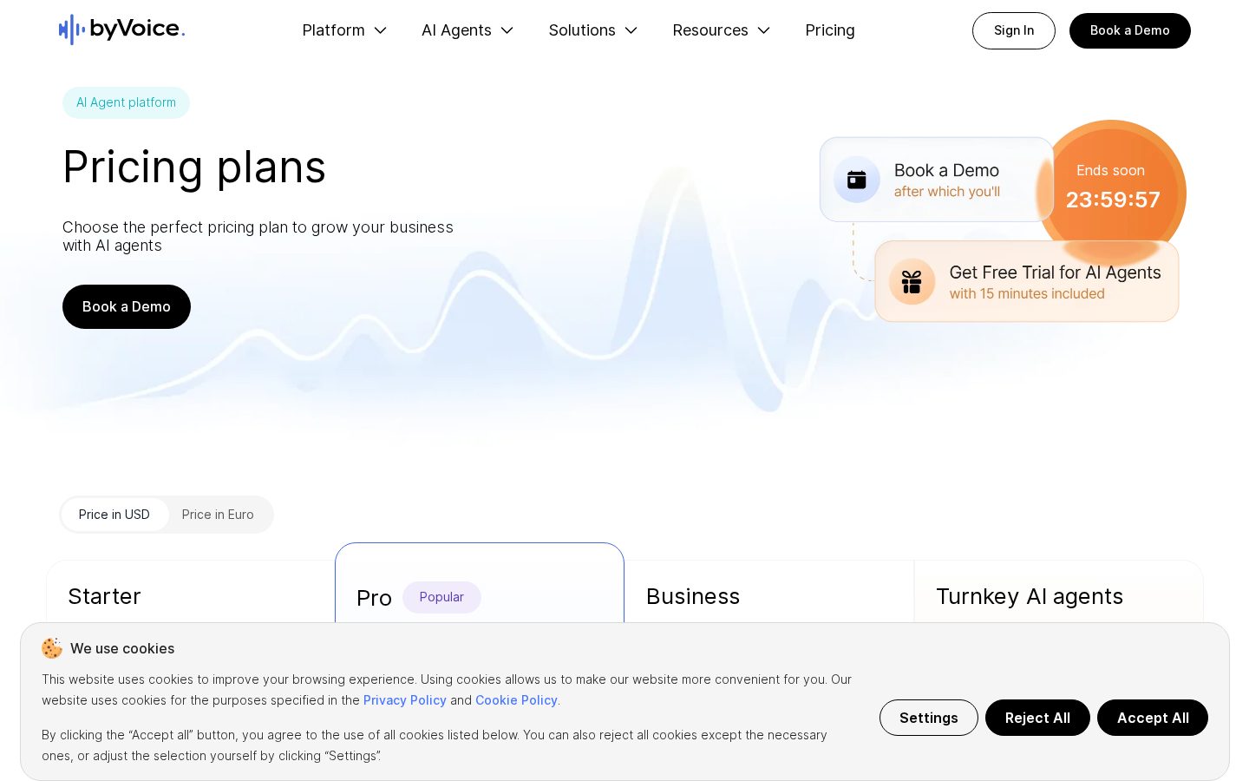Switch prices to USD

(x=114, y=515)
